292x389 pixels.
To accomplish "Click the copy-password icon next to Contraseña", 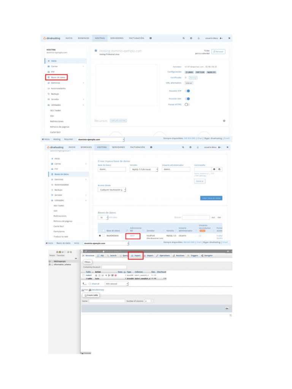I will [219, 169].
